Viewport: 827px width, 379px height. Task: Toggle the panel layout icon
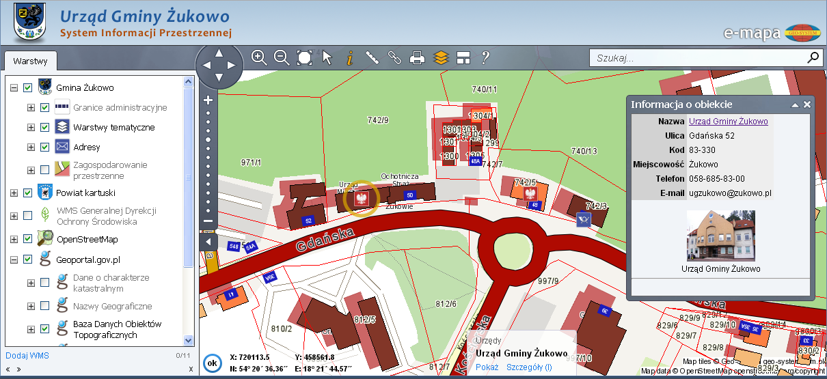(463, 57)
